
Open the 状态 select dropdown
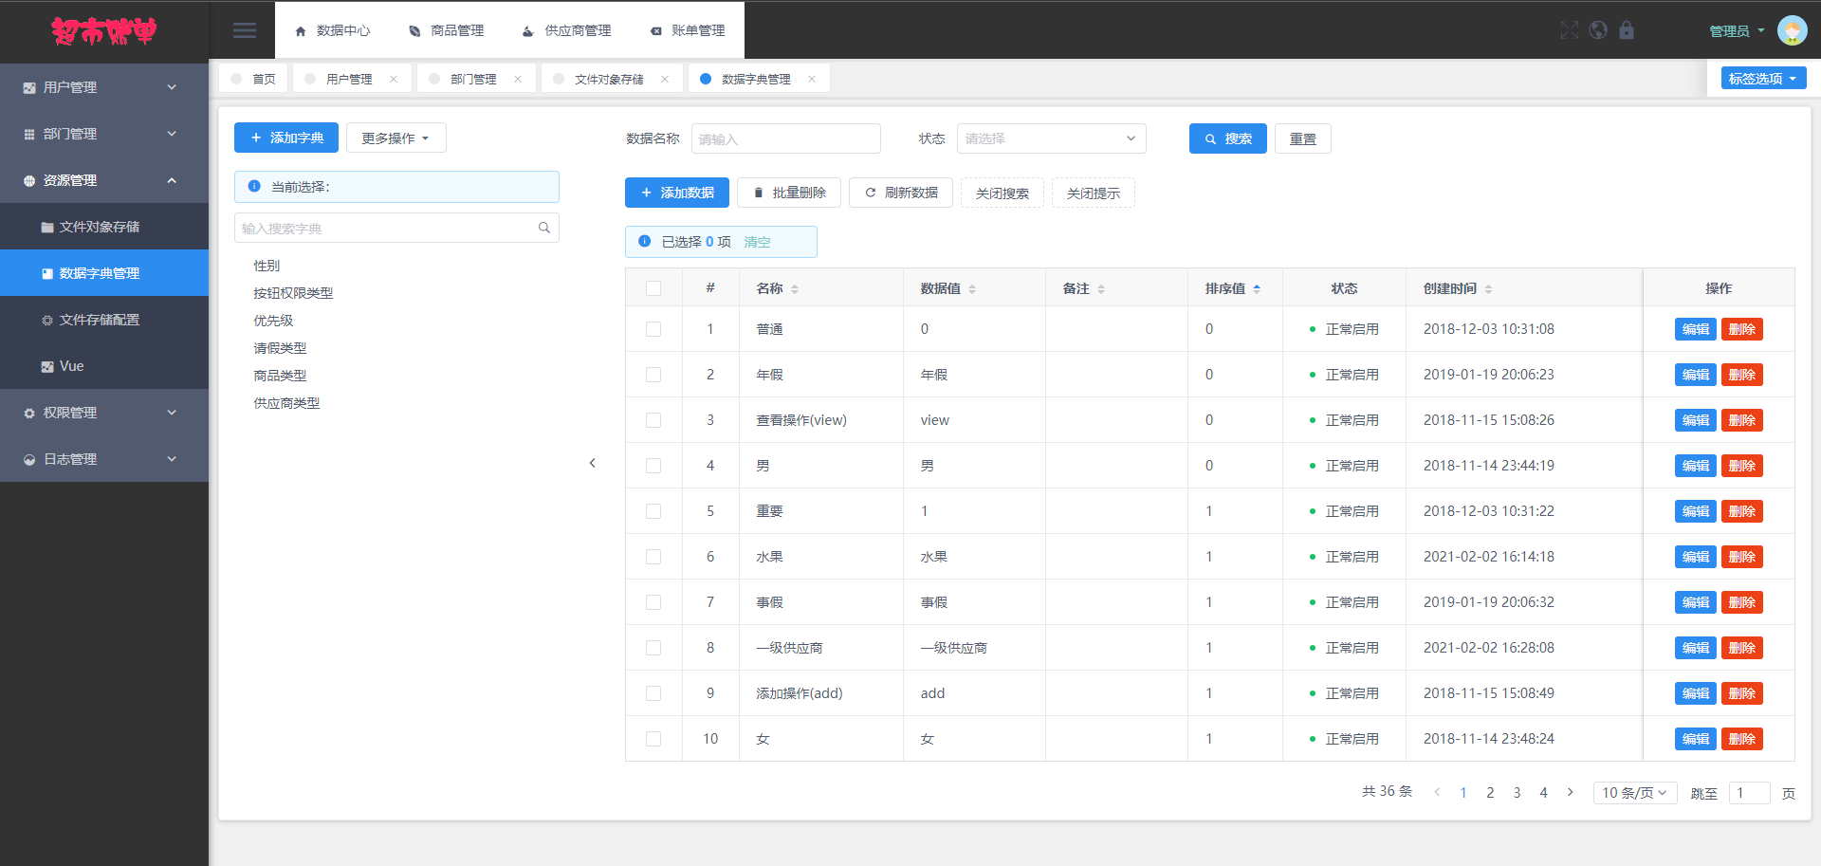1051,138
